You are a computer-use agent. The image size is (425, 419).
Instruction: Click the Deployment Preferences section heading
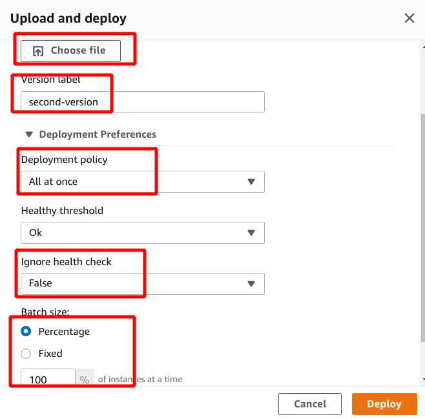click(x=98, y=134)
